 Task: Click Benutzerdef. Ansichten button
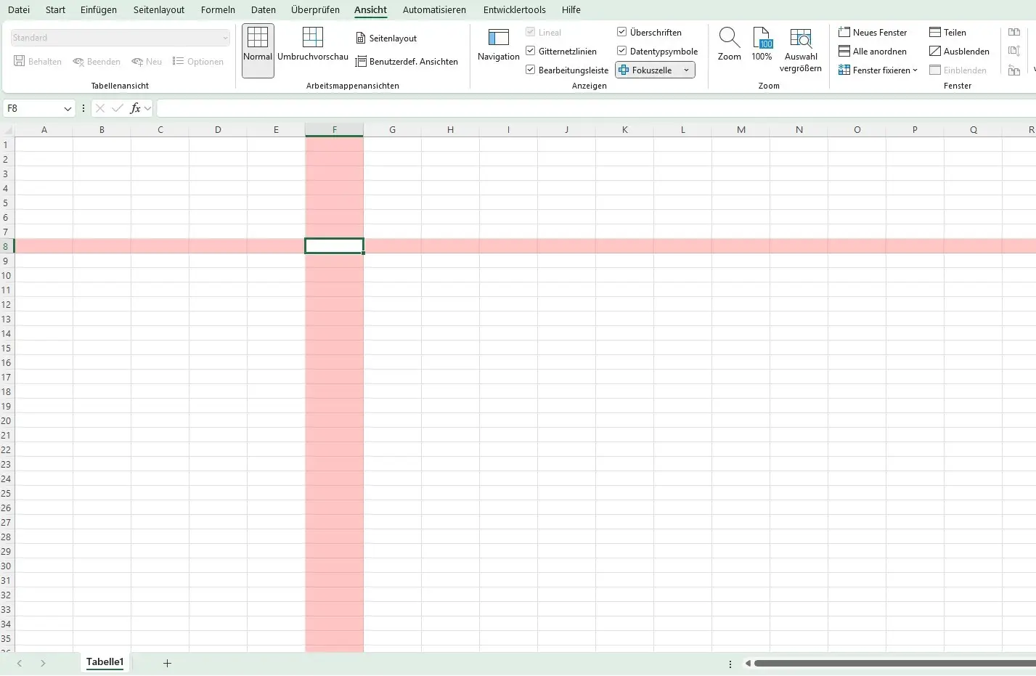pyautogui.click(x=407, y=62)
